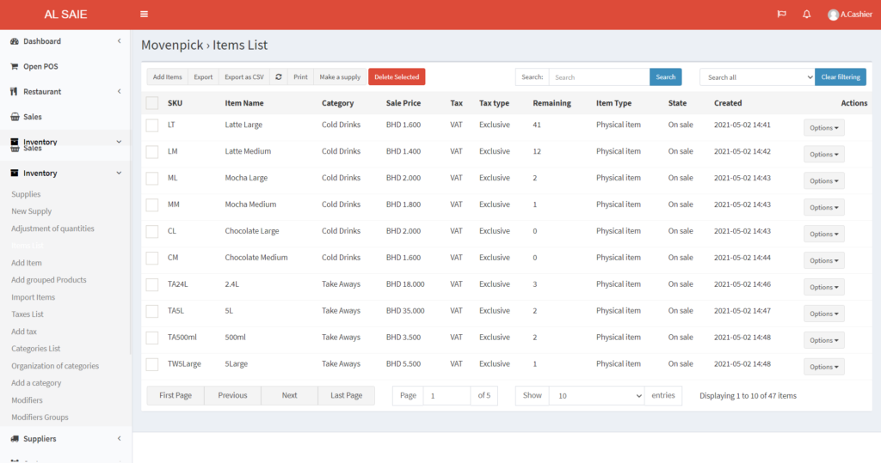The image size is (881, 463).
Task: Open Taxes List in the sidebar
Action: [x=28, y=314]
